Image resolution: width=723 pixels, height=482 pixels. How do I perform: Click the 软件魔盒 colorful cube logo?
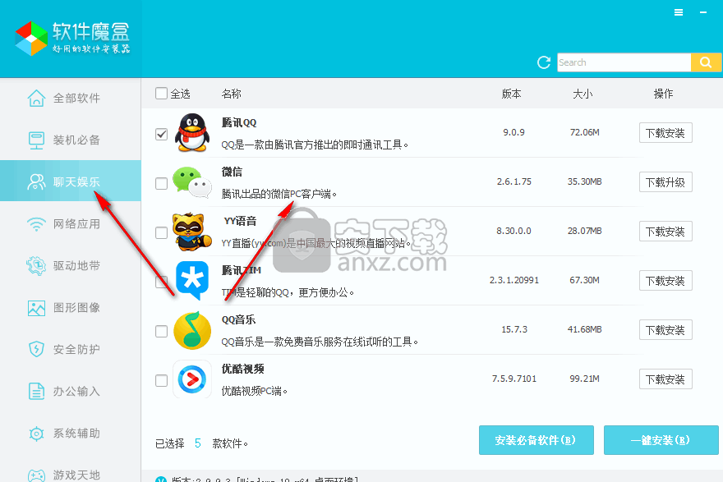pyautogui.click(x=31, y=39)
